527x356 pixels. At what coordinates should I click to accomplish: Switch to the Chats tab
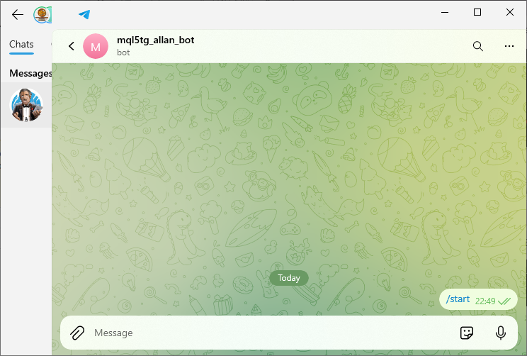[x=21, y=45]
